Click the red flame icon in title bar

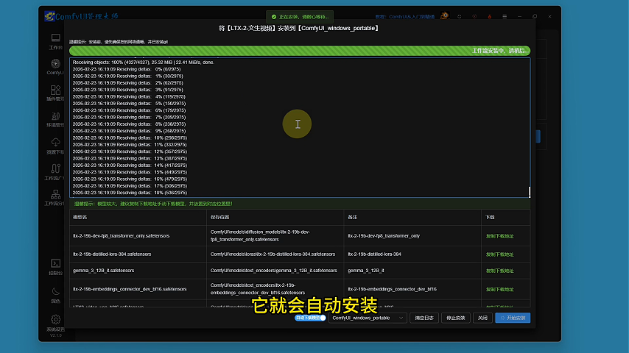pos(489,16)
